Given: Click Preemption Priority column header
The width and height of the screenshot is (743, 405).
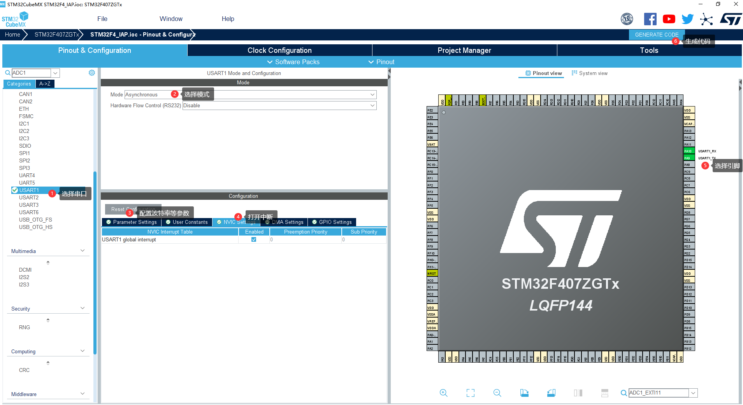Looking at the screenshot, I should (306, 232).
